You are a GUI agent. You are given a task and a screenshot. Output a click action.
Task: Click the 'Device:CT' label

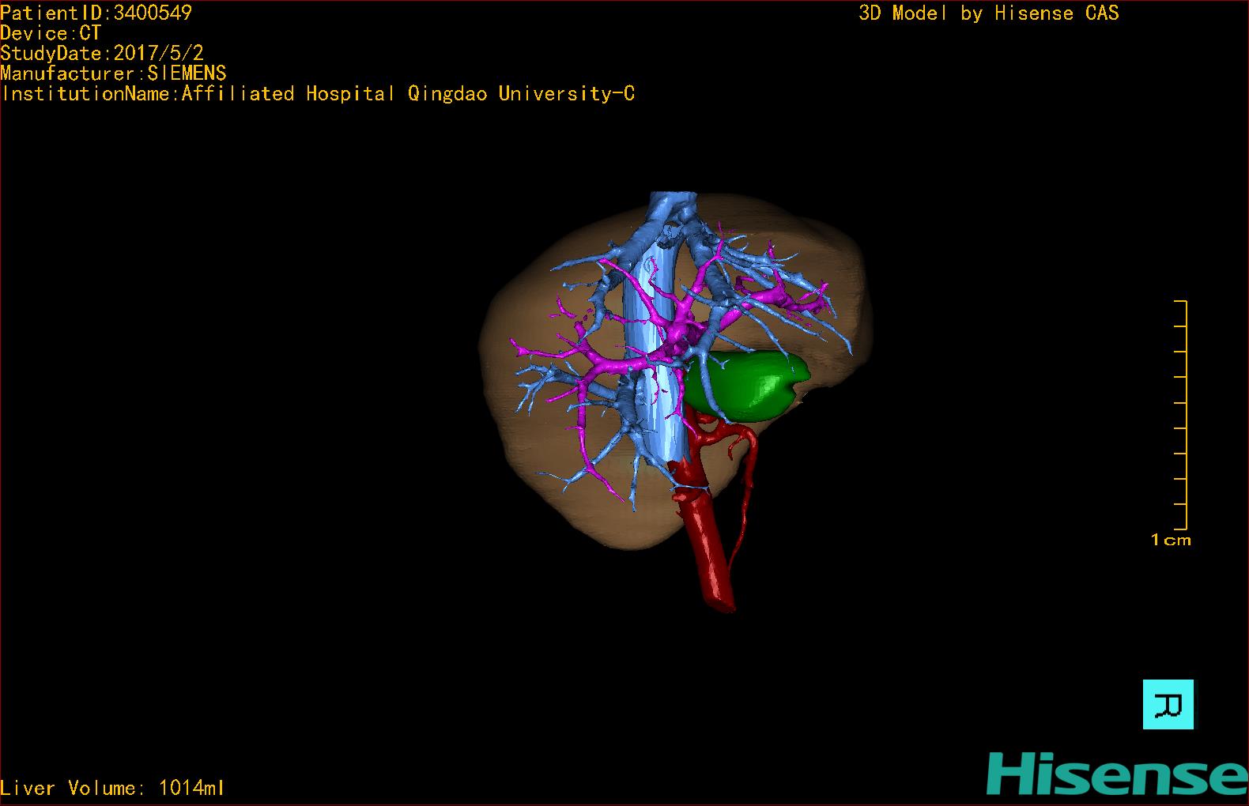click(x=51, y=33)
